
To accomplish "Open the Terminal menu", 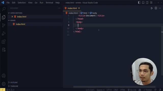I will tap(49, 3).
